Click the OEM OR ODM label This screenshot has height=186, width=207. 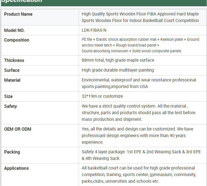pos(18,129)
